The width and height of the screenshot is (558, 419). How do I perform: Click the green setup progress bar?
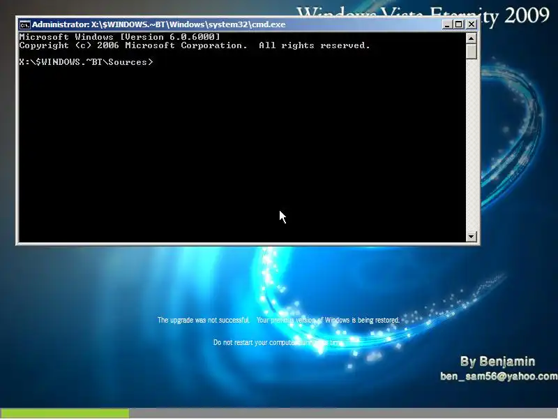pyautogui.click(x=65, y=413)
